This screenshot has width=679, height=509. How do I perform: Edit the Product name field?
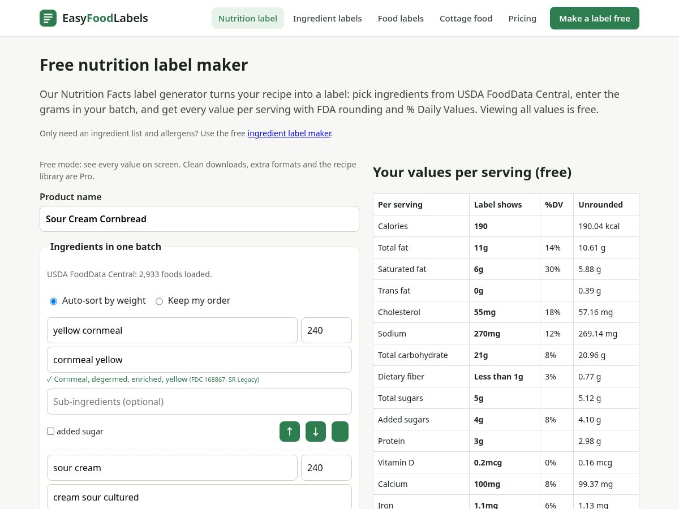tap(199, 219)
